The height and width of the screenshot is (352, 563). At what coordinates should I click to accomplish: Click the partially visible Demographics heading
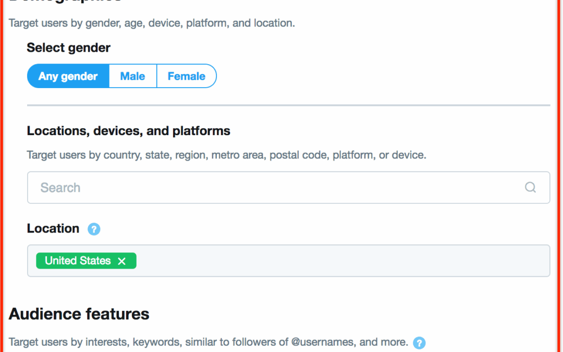pyautogui.click(x=65, y=2)
